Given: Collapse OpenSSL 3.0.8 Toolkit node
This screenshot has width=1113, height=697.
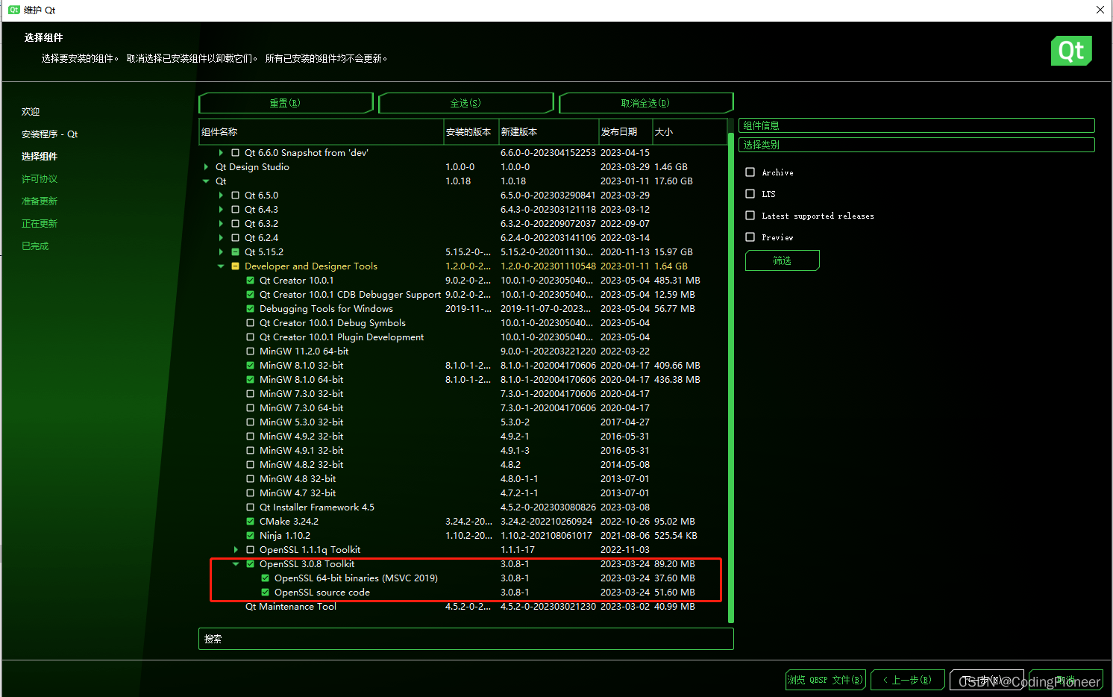Looking at the screenshot, I should point(236,564).
